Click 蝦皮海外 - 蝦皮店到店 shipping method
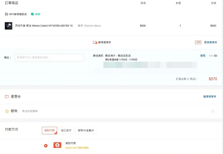This screenshot has height=154, width=223. tap(118, 56)
